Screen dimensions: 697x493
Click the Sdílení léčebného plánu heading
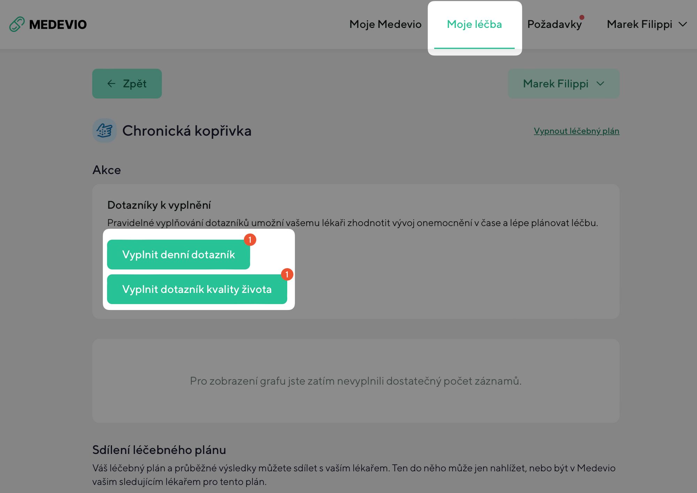point(159,450)
